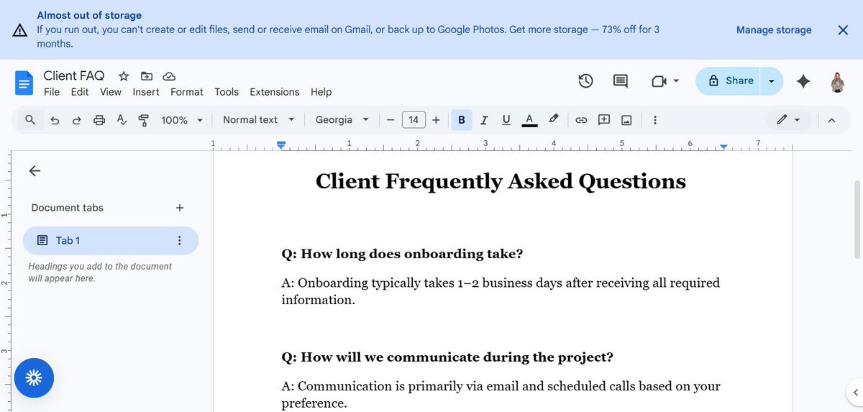863x412 pixels.
Task: Toggle italic formatting
Action: pyautogui.click(x=484, y=120)
